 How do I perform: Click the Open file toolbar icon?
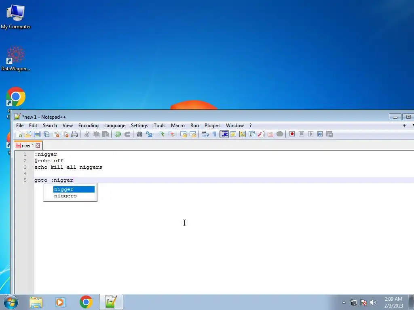[x=28, y=134]
